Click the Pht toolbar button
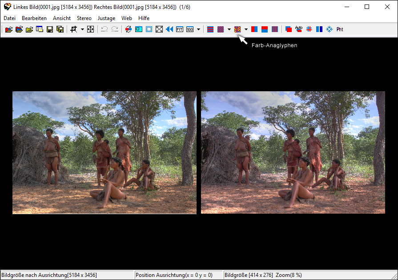 [340, 29]
